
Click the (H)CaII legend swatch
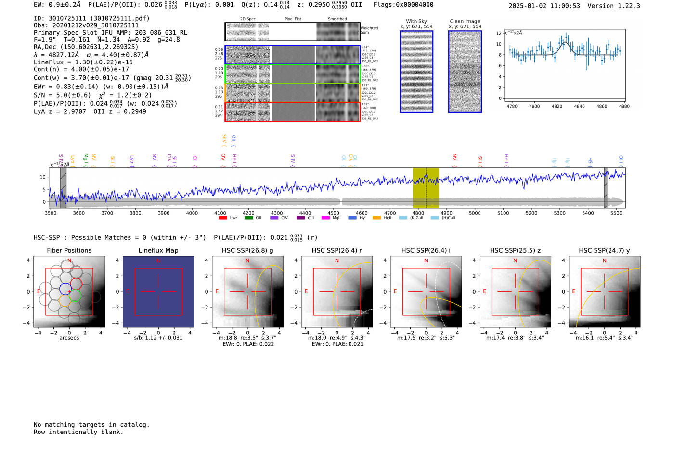[x=435, y=218]
